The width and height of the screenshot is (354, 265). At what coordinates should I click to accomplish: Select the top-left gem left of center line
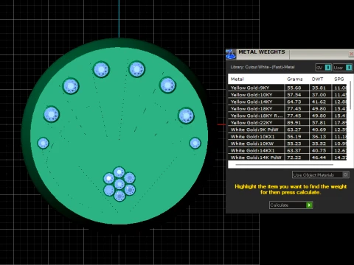pos(101,69)
